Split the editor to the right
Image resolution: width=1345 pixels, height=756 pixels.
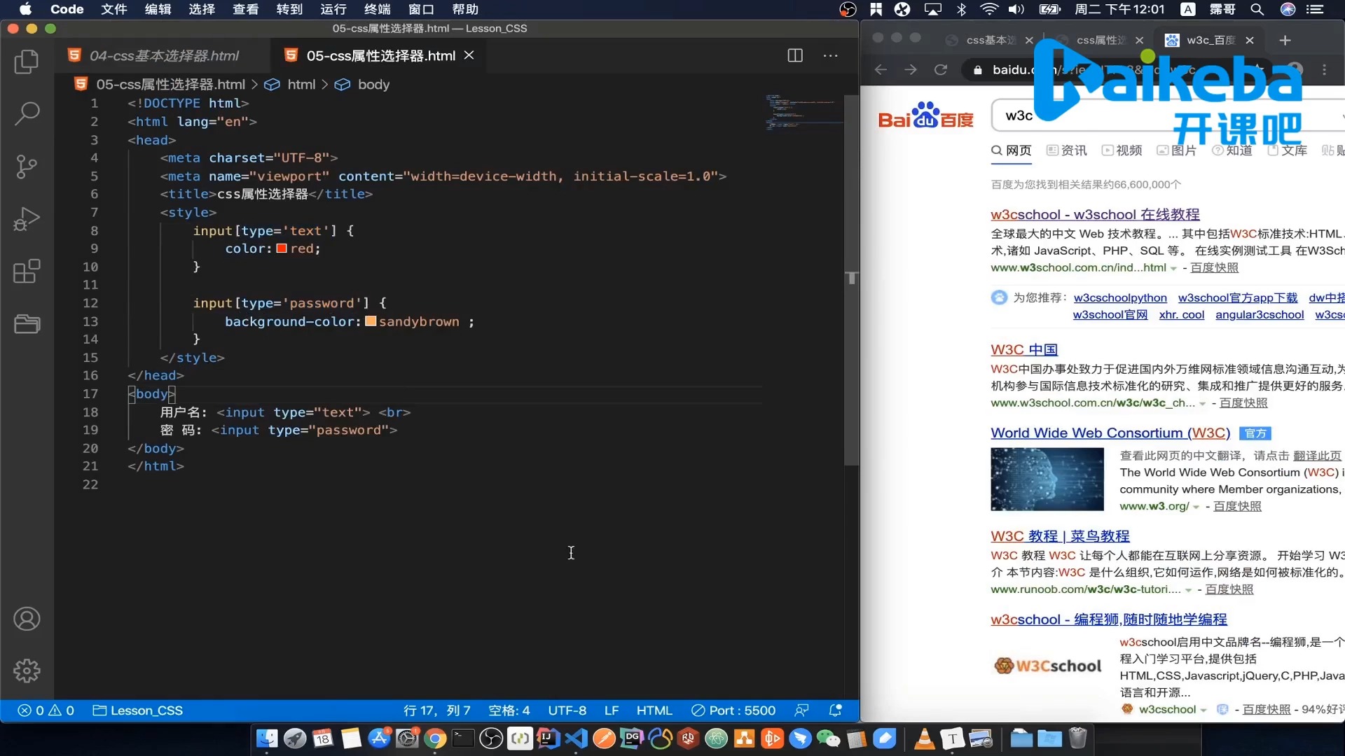coord(795,55)
